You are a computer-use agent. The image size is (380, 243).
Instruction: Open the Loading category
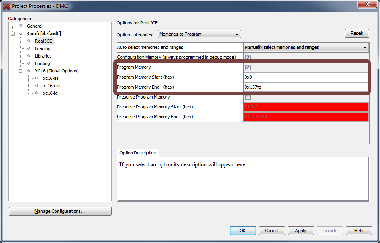pos(42,48)
